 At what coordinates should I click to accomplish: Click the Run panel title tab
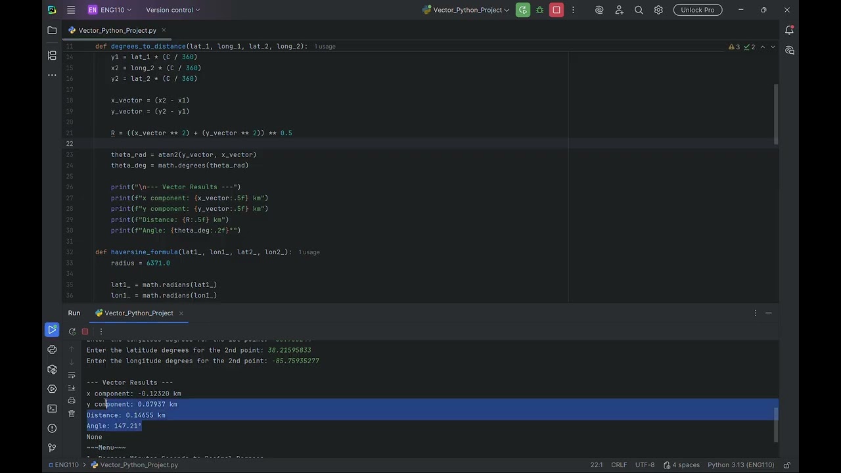pyautogui.click(x=74, y=313)
